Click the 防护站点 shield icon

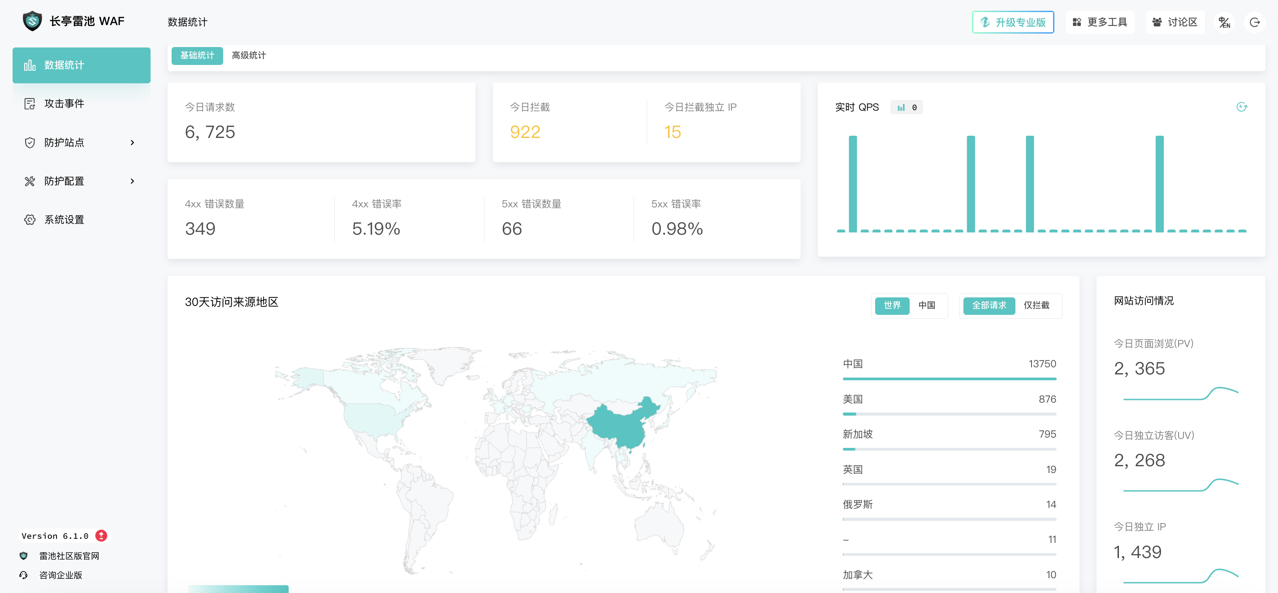coord(30,142)
